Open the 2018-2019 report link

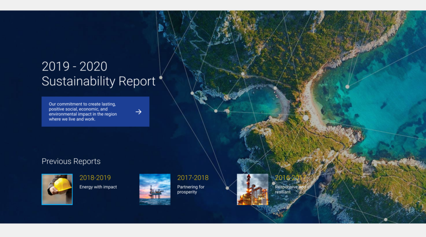pos(95,178)
